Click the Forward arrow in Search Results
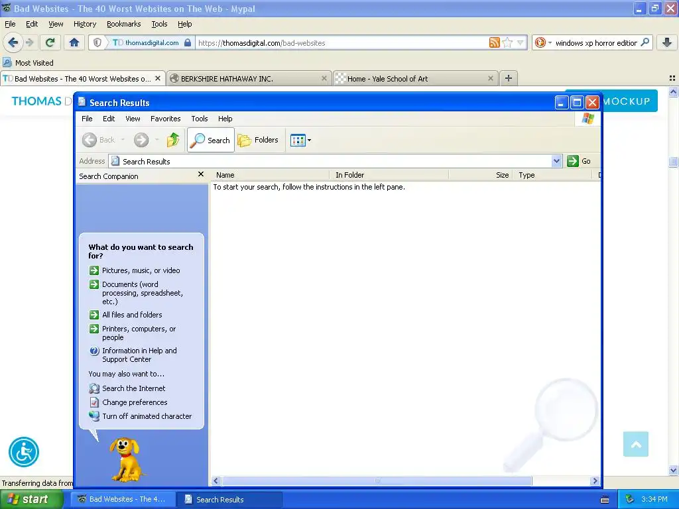 [x=141, y=140]
